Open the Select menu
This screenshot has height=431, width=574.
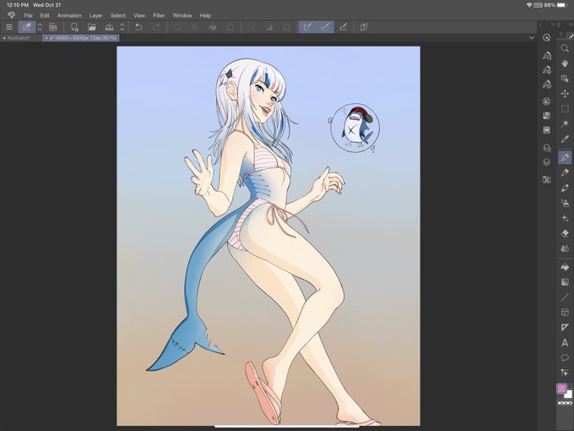[118, 15]
